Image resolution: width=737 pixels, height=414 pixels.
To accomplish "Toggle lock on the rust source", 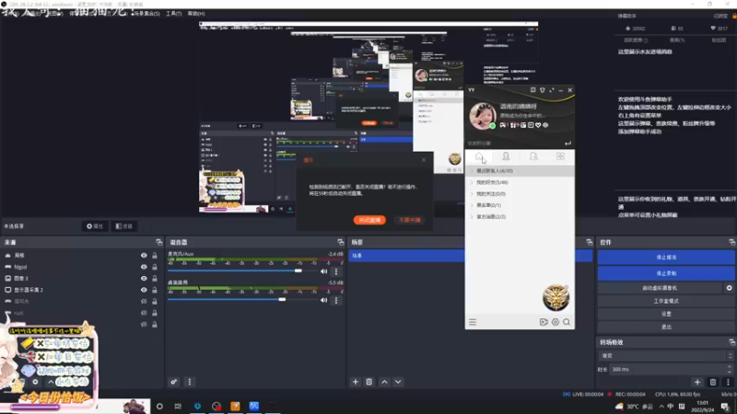I will pyautogui.click(x=155, y=313).
